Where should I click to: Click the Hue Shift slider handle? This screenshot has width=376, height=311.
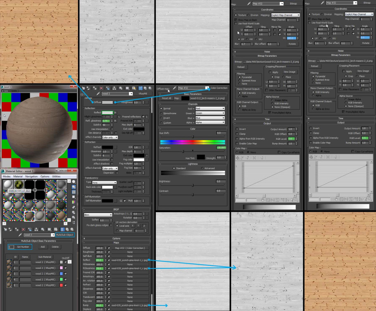tap(193, 137)
